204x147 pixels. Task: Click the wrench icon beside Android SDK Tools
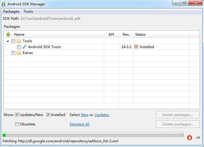(24, 47)
